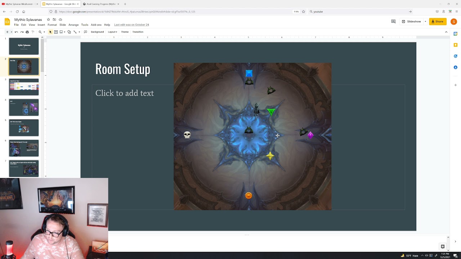Click the 'Click to add text' placeholder
461x259 pixels.
point(125,93)
